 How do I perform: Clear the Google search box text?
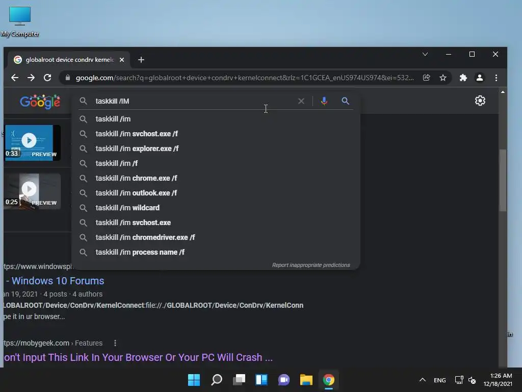coord(301,101)
